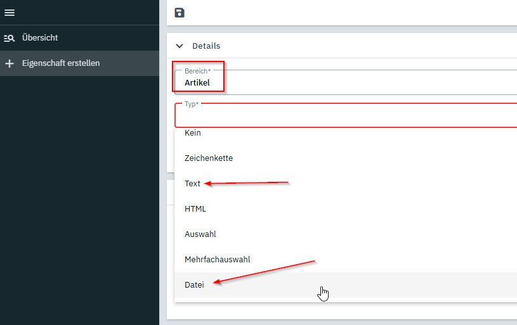This screenshot has height=325, width=517.
Task: Click the Details section title
Action: point(206,46)
